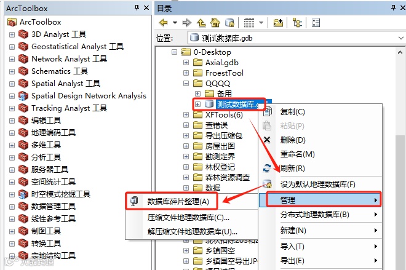Toggle the catalog tree view icon
Viewport: 406px width, 270px height.
click(x=297, y=23)
